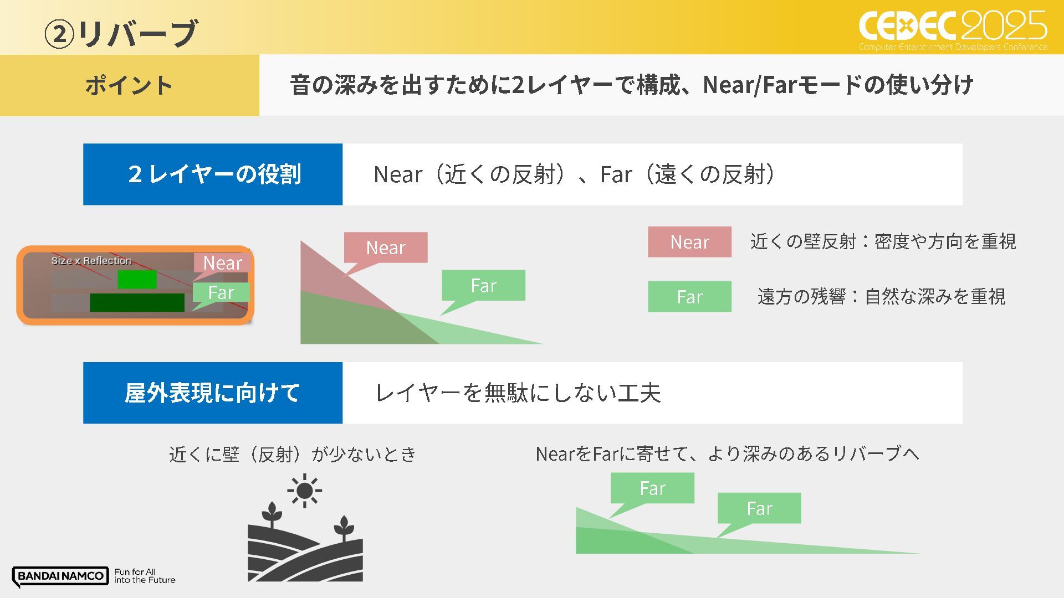Click the right Far callout in bottom graph
This screenshot has height=598, width=1064.
coord(759,508)
